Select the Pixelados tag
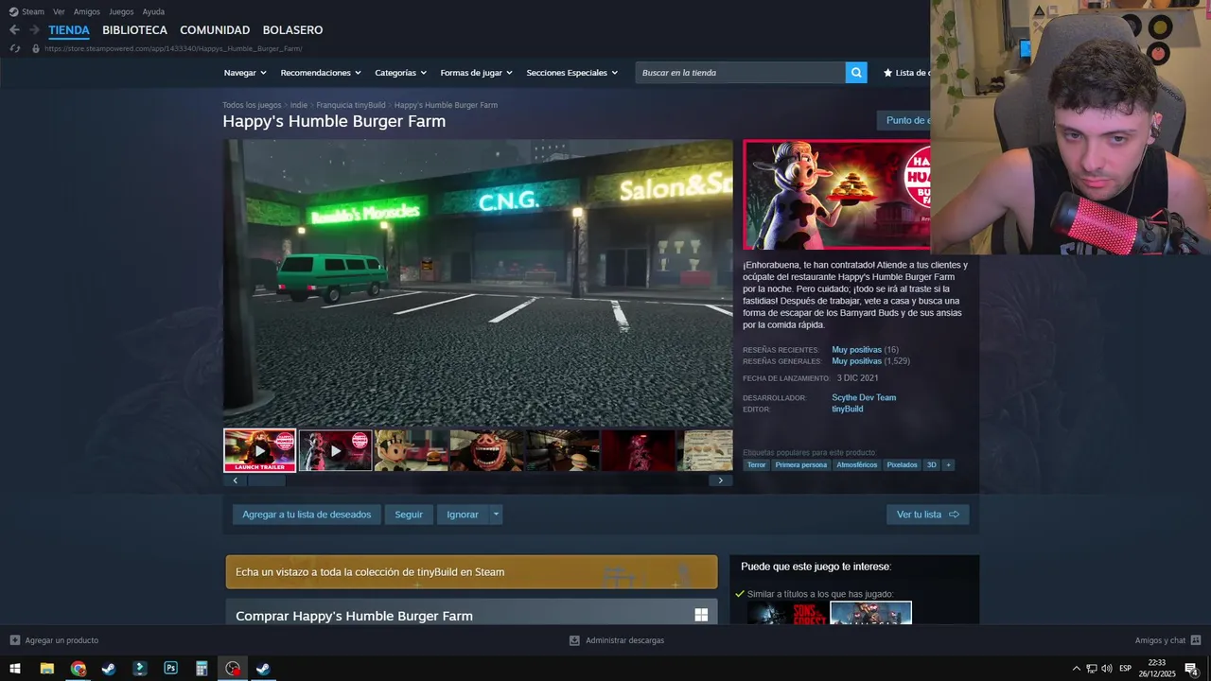1211x681 pixels. point(902,464)
